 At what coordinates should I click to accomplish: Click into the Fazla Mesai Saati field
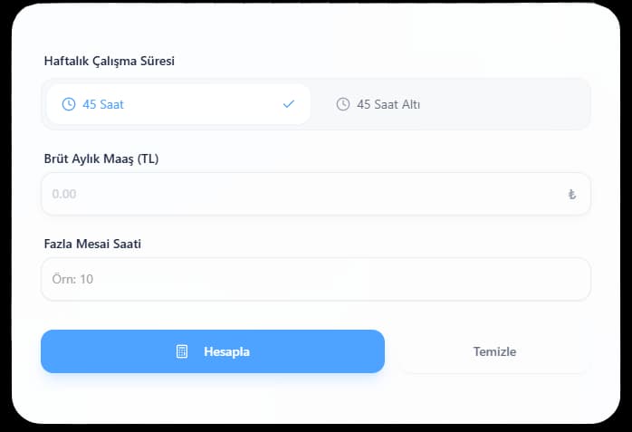pos(315,279)
